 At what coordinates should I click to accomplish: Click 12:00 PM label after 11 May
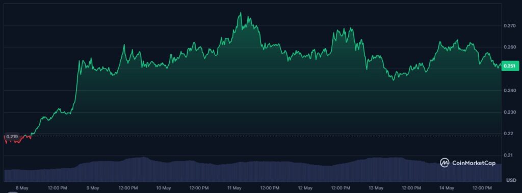(270, 188)
